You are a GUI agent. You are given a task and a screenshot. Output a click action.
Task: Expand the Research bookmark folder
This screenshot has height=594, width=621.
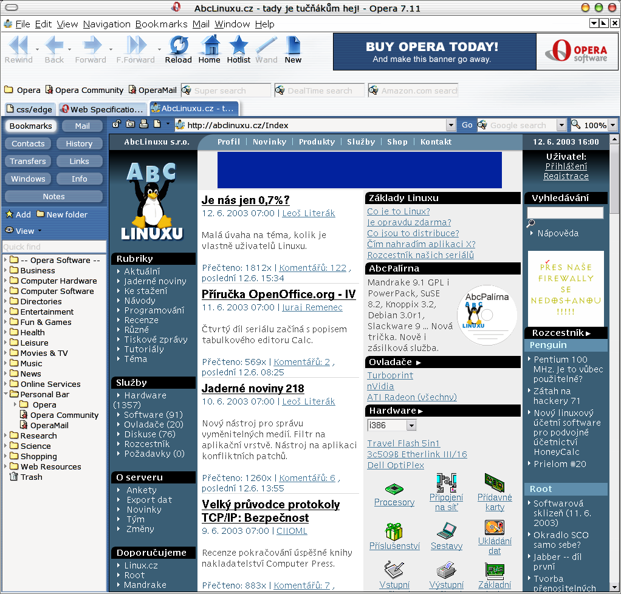click(x=5, y=435)
